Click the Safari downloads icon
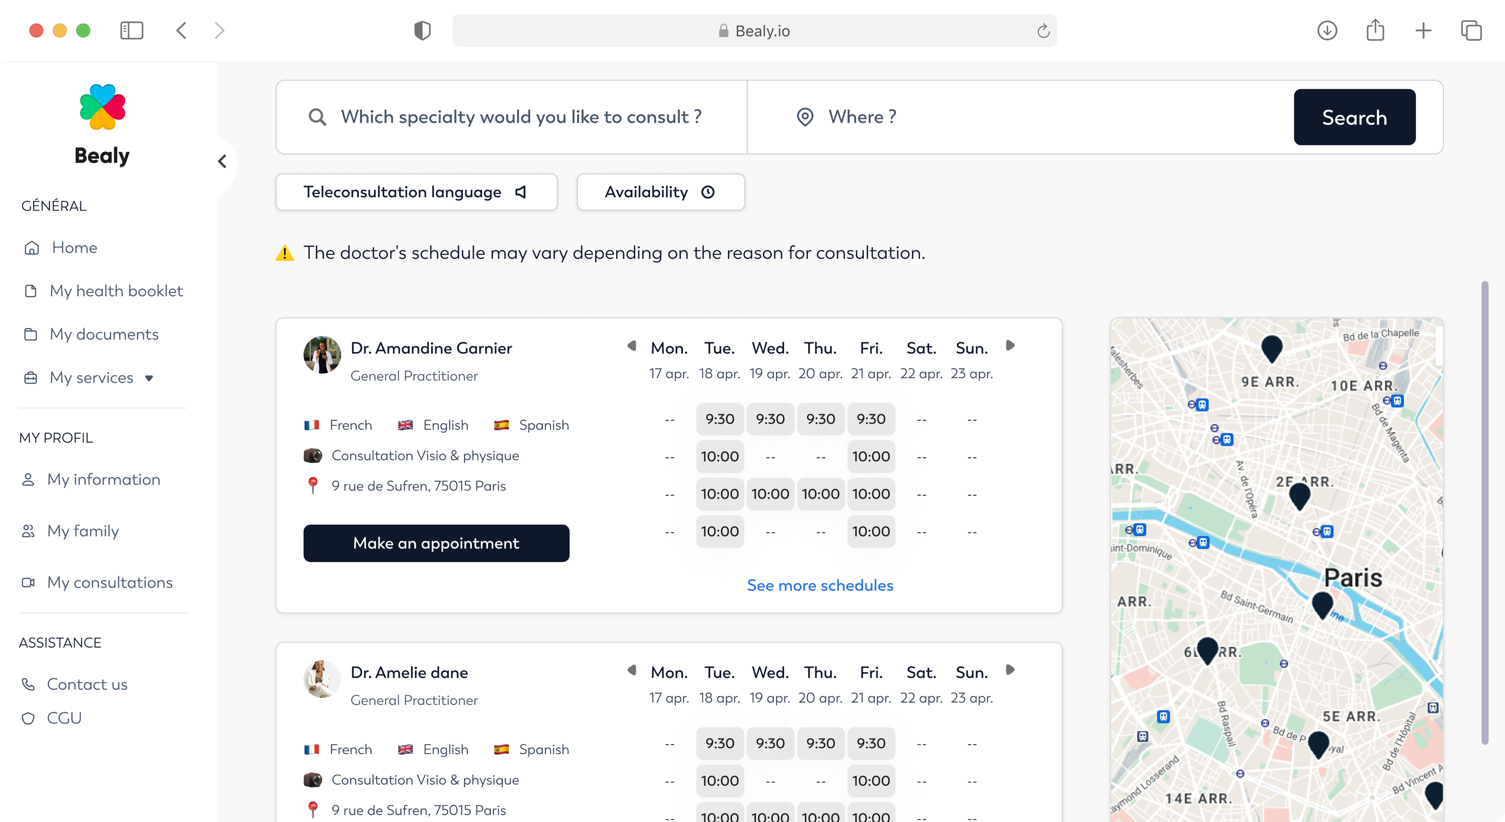1505x822 pixels. tap(1327, 30)
